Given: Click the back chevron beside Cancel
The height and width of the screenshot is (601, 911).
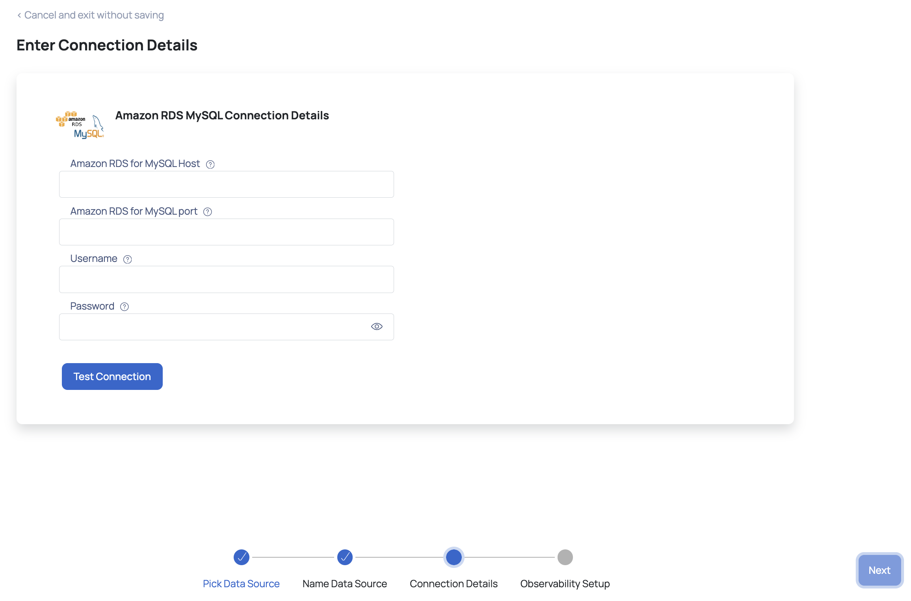Looking at the screenshot, I should coord(19,15).
